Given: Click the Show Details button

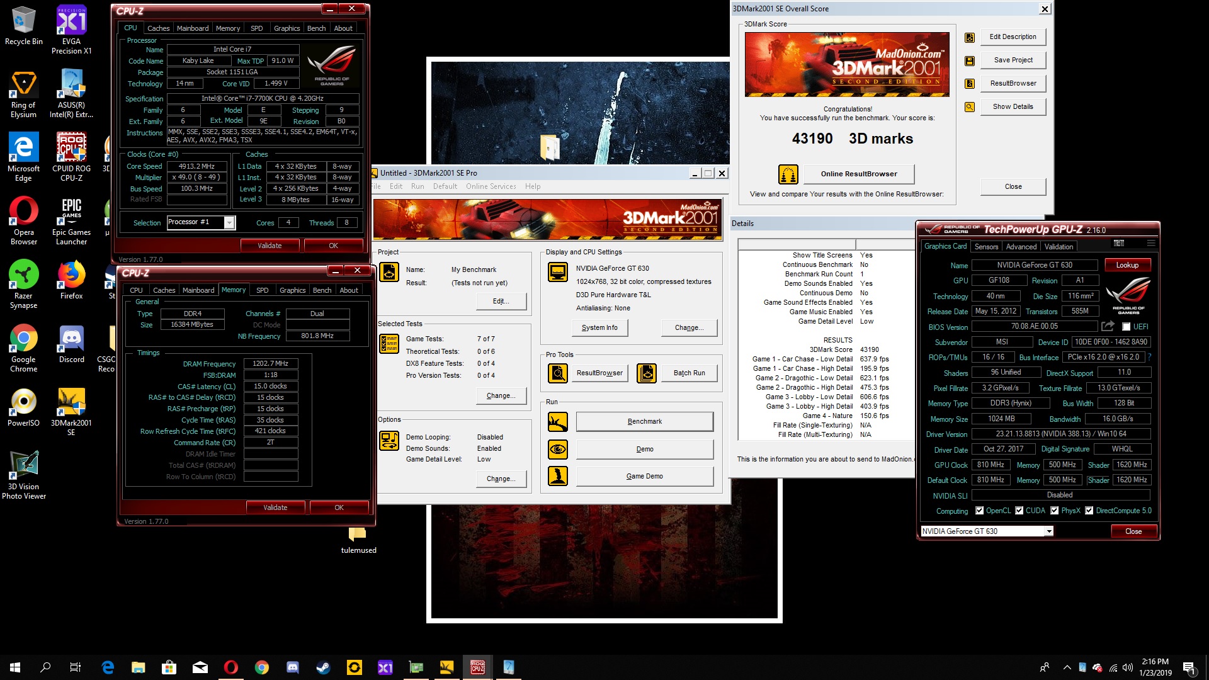Looking at the screenshot, I should pos(1013,106).
